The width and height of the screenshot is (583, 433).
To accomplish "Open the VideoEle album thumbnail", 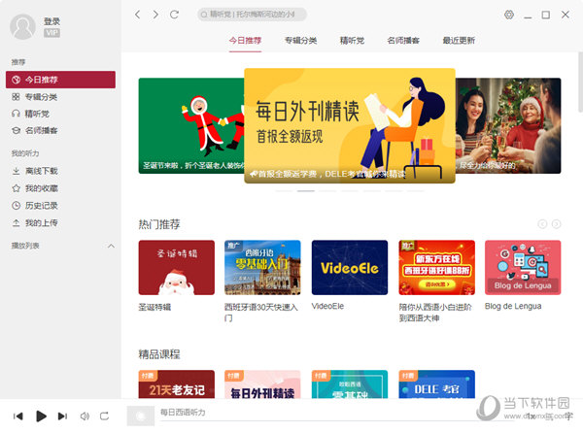I will point(350,267).
